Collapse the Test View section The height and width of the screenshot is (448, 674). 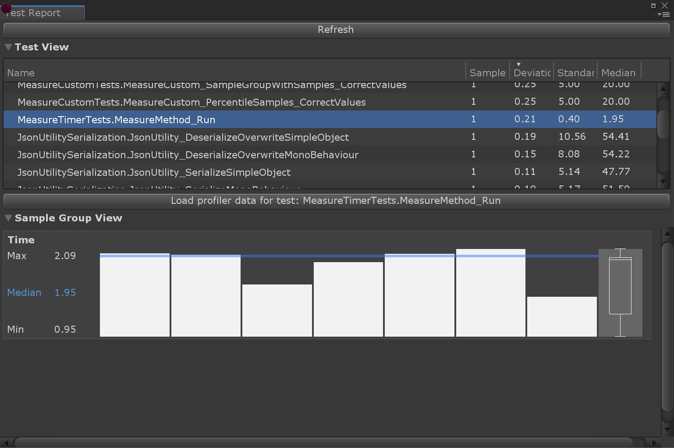[x=8, y=47]
